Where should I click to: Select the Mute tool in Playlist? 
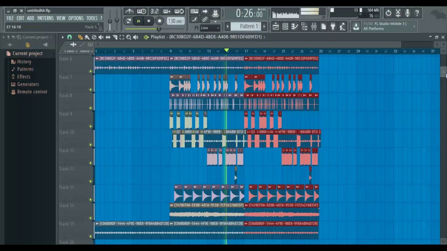tap(101, 37)
